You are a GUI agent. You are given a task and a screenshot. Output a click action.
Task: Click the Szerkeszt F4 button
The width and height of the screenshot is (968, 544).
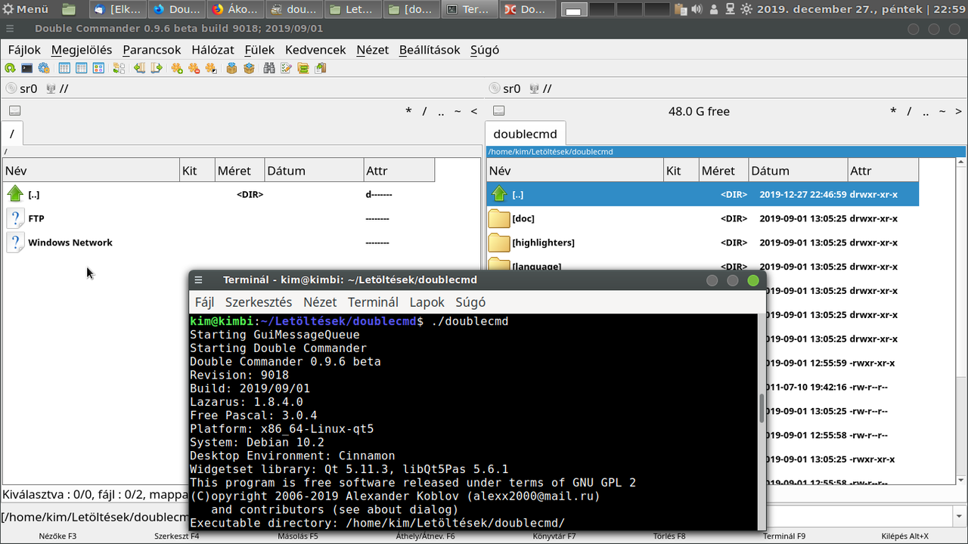[177, 536]
